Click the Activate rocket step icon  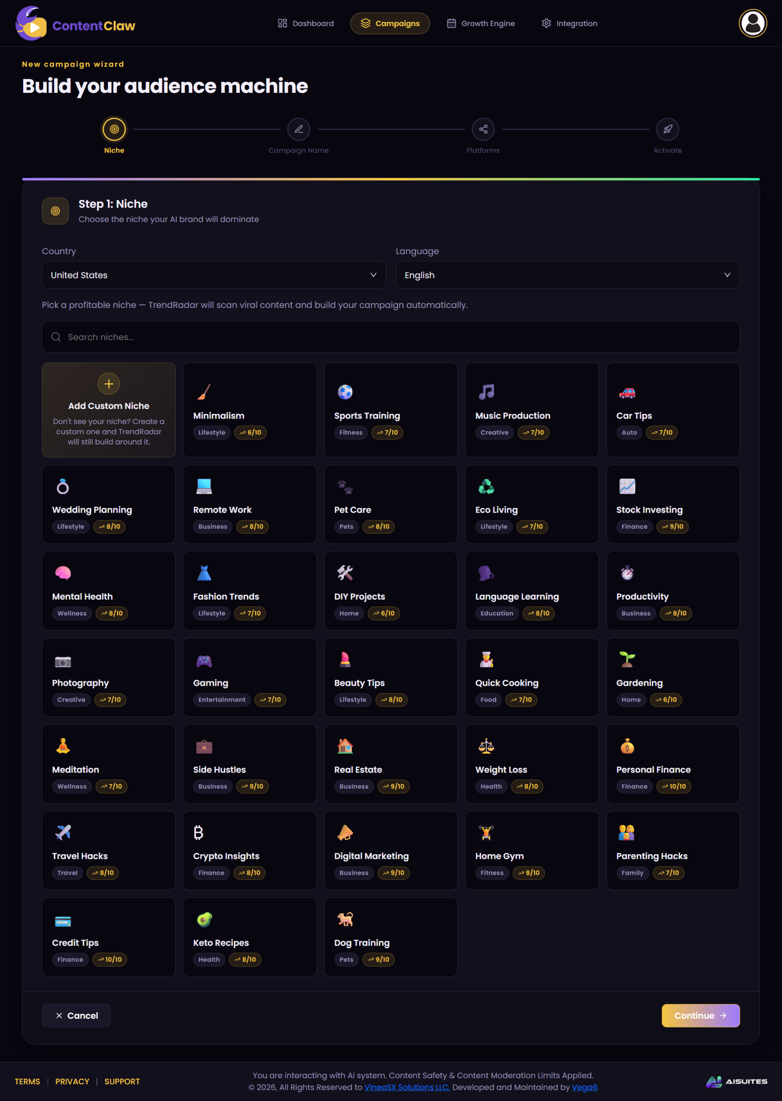[x=667, y=129]
